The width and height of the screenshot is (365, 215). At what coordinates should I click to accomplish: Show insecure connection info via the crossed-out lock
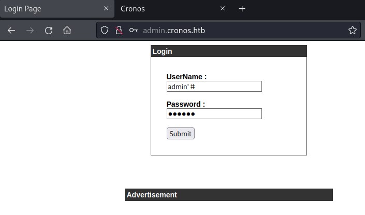point(119,31)
